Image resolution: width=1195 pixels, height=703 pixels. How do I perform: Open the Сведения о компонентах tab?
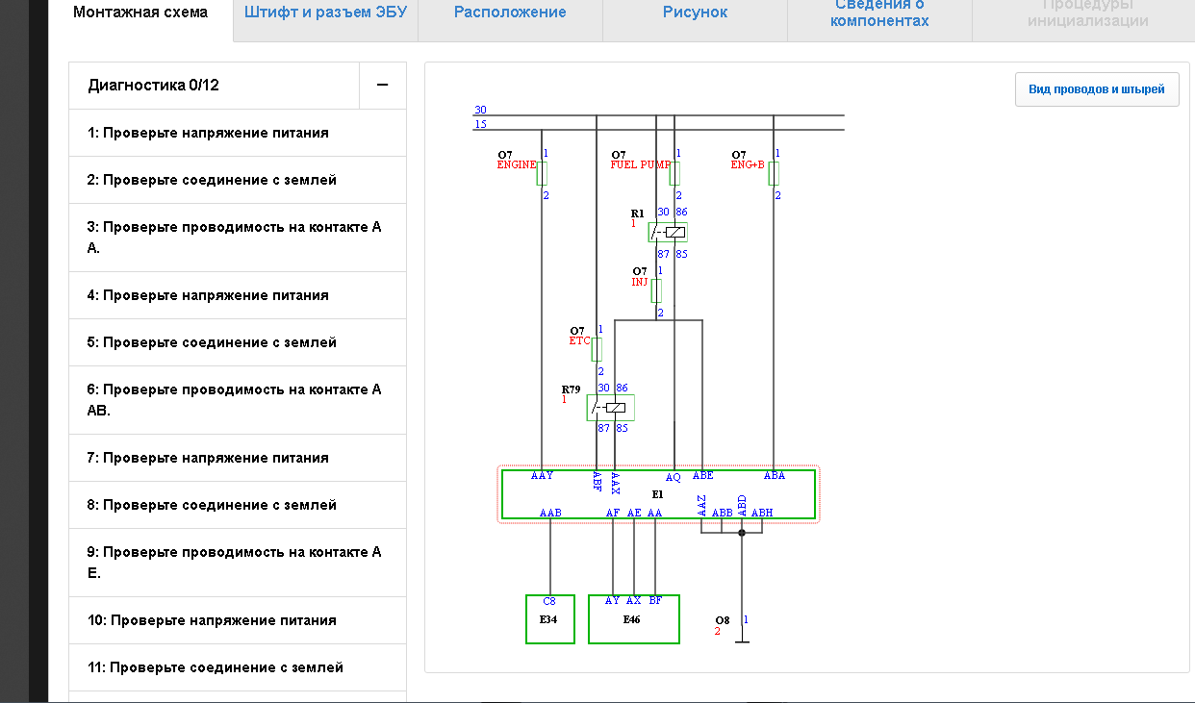[880, 13]
